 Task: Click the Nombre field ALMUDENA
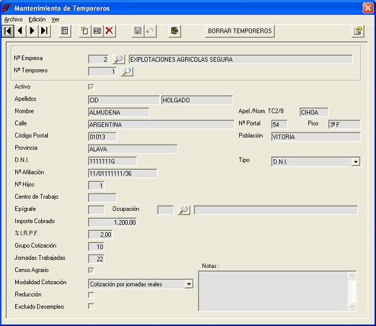click(x=119, y=112)
